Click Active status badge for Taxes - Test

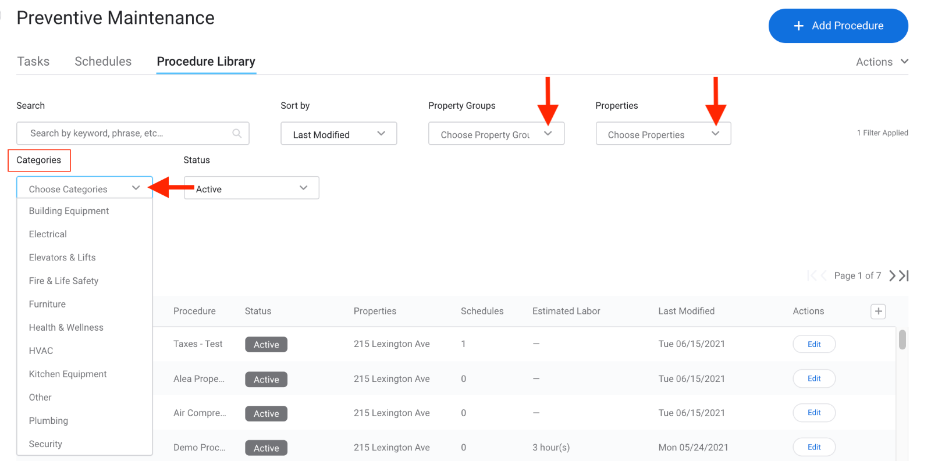point(266,344)
